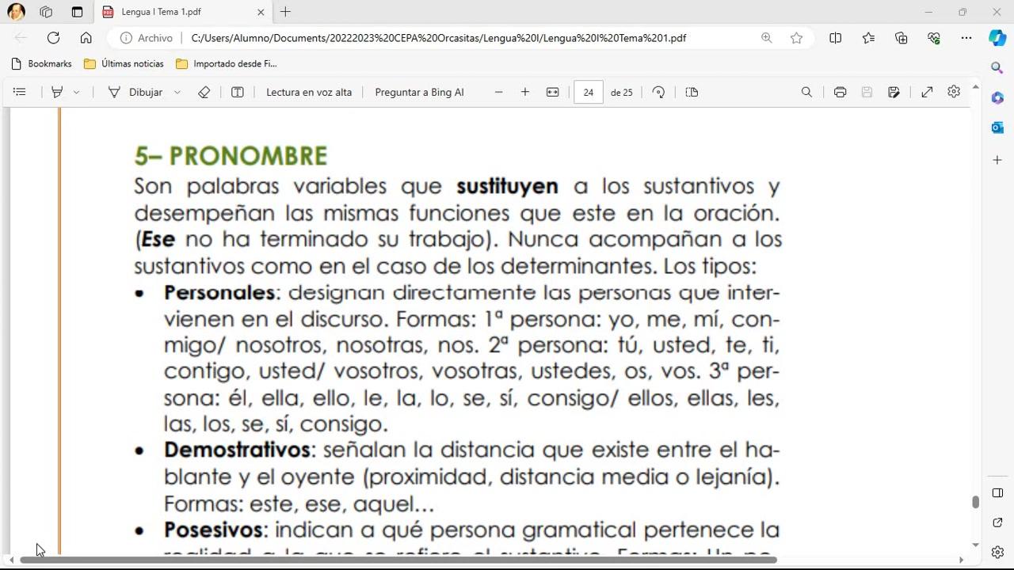Start Lectura en voz alta

(x=309, y=93)
